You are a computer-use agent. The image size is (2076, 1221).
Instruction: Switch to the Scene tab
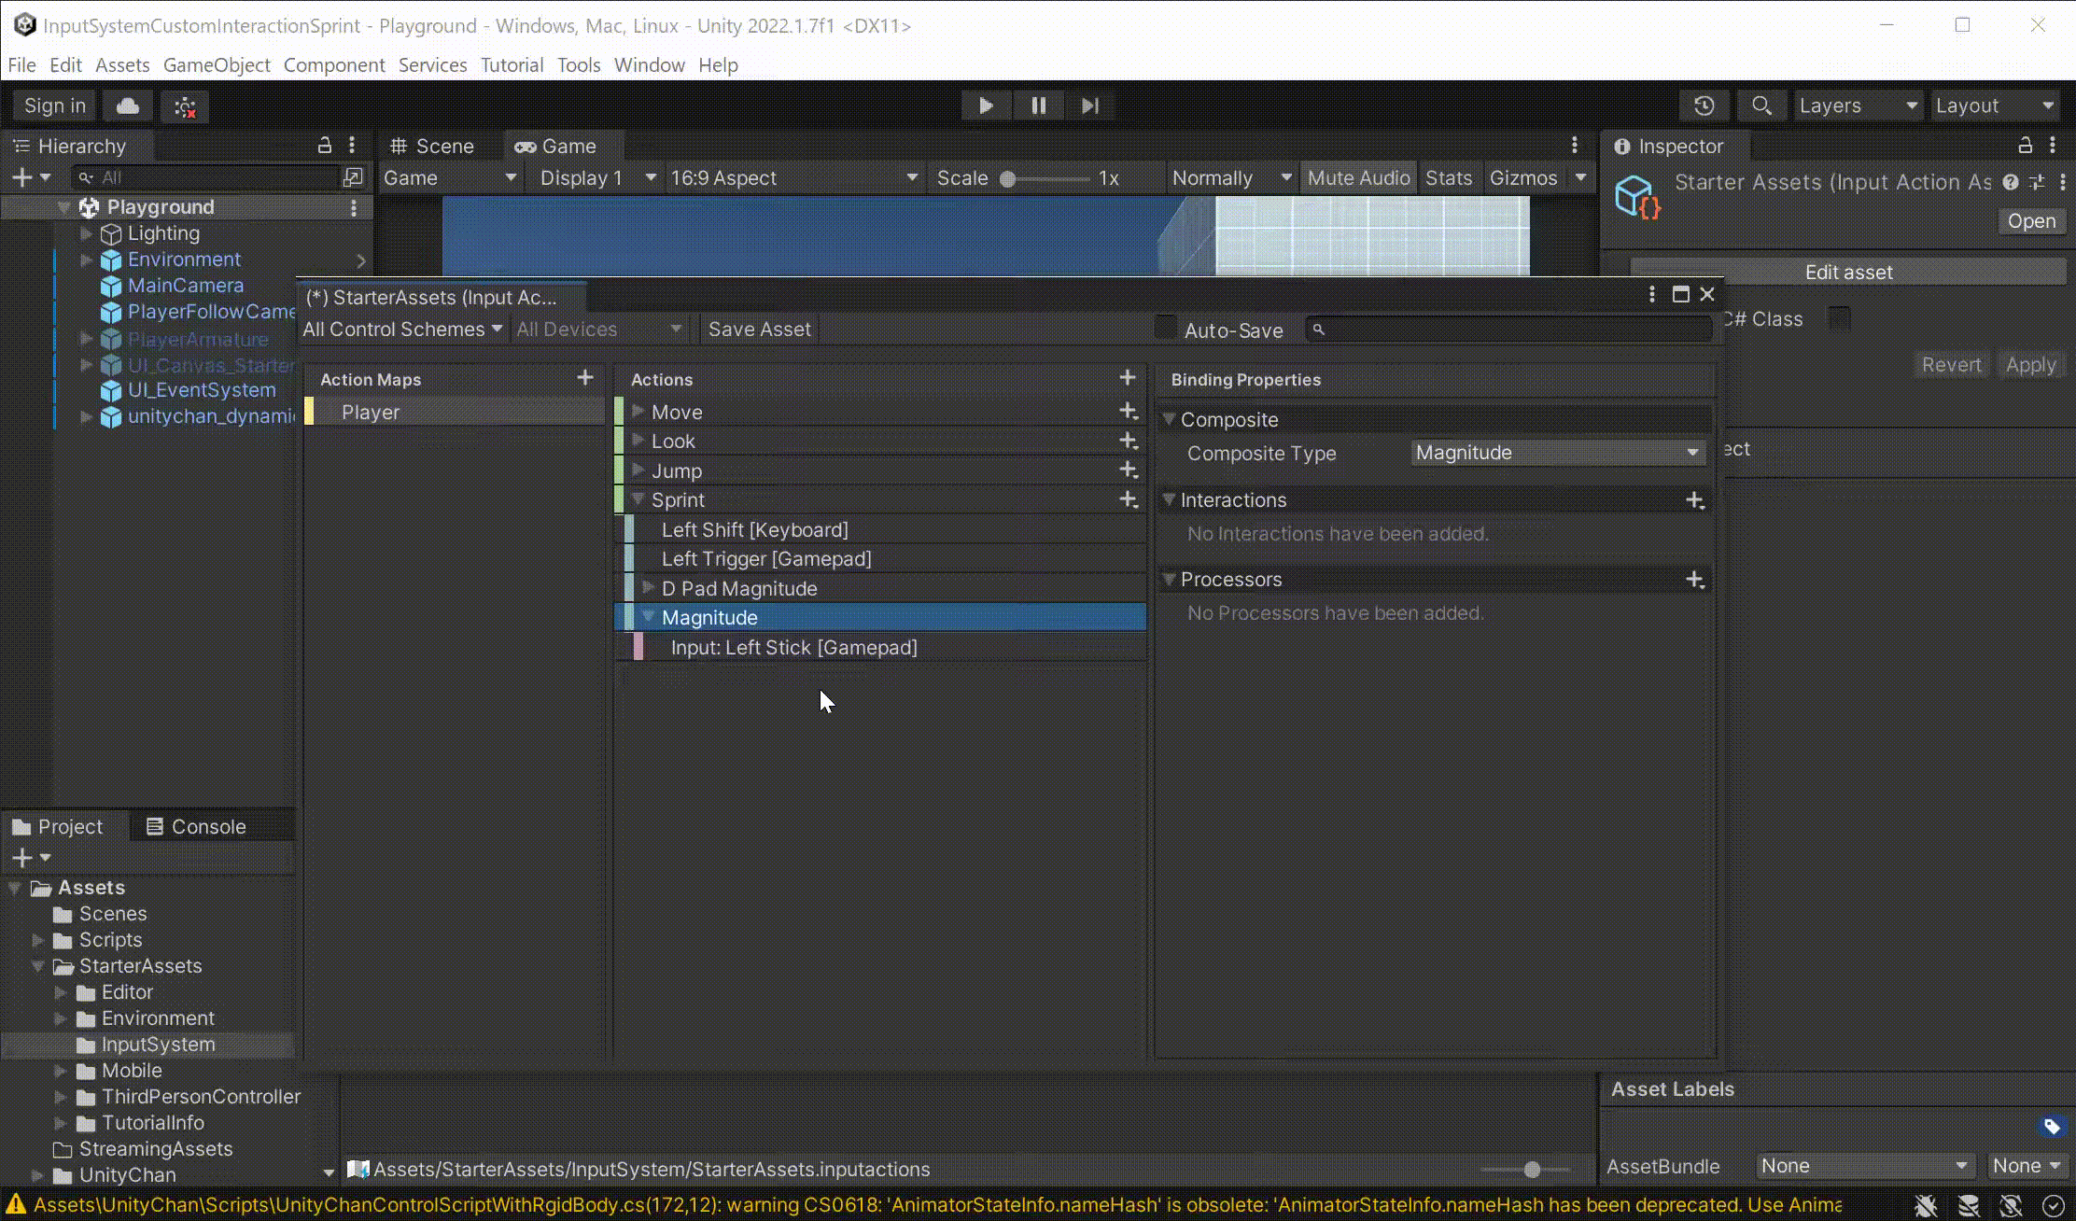coord(433,146)
